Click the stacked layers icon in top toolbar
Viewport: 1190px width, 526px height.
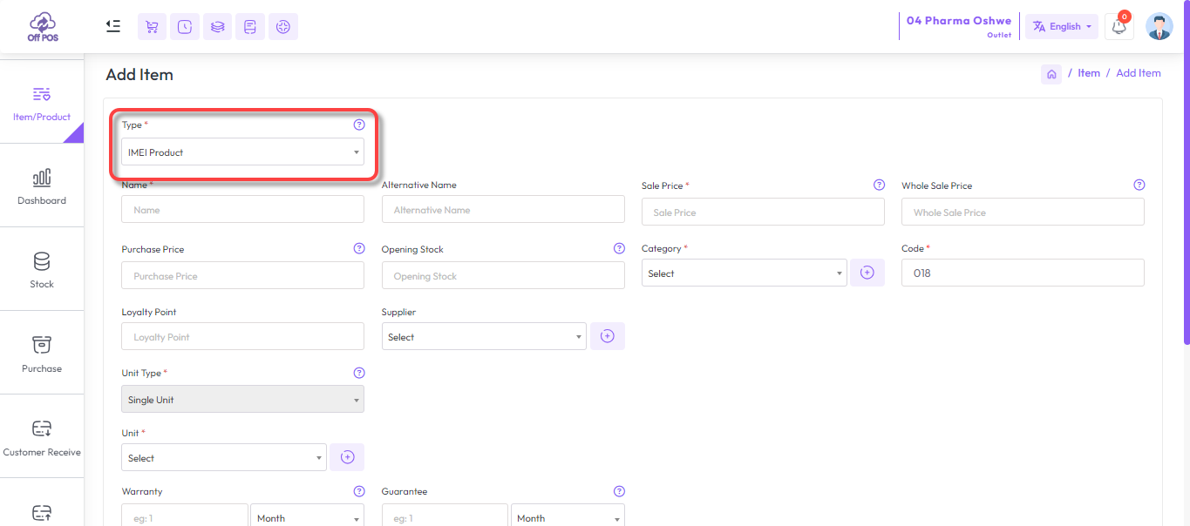click(x=218, y=27)
